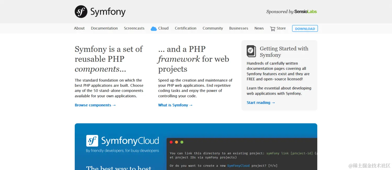Click the green dot on the terminal window

pos(182,142)
